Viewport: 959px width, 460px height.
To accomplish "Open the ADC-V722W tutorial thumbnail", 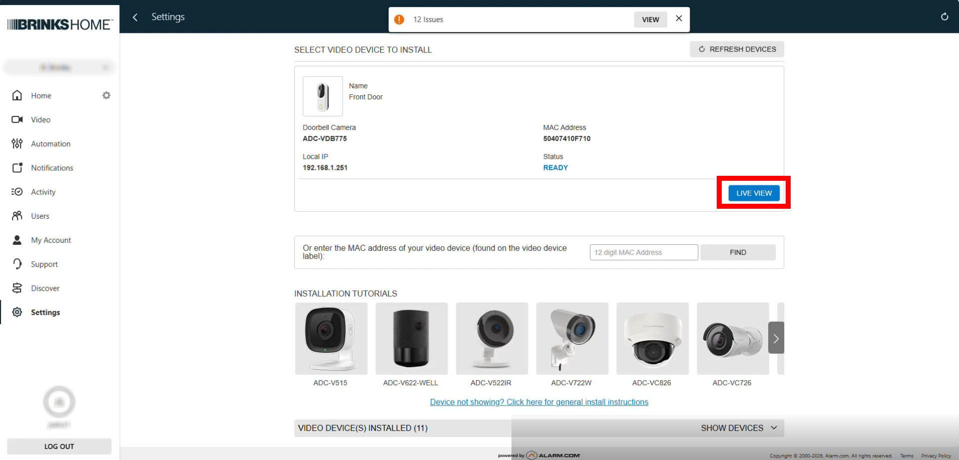I will pos(572,338).
